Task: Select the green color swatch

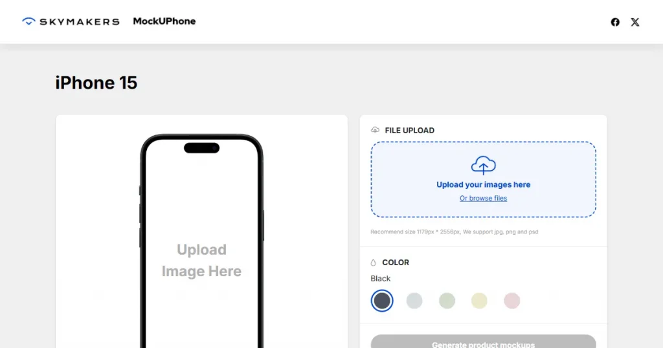Action: (447, 301)
